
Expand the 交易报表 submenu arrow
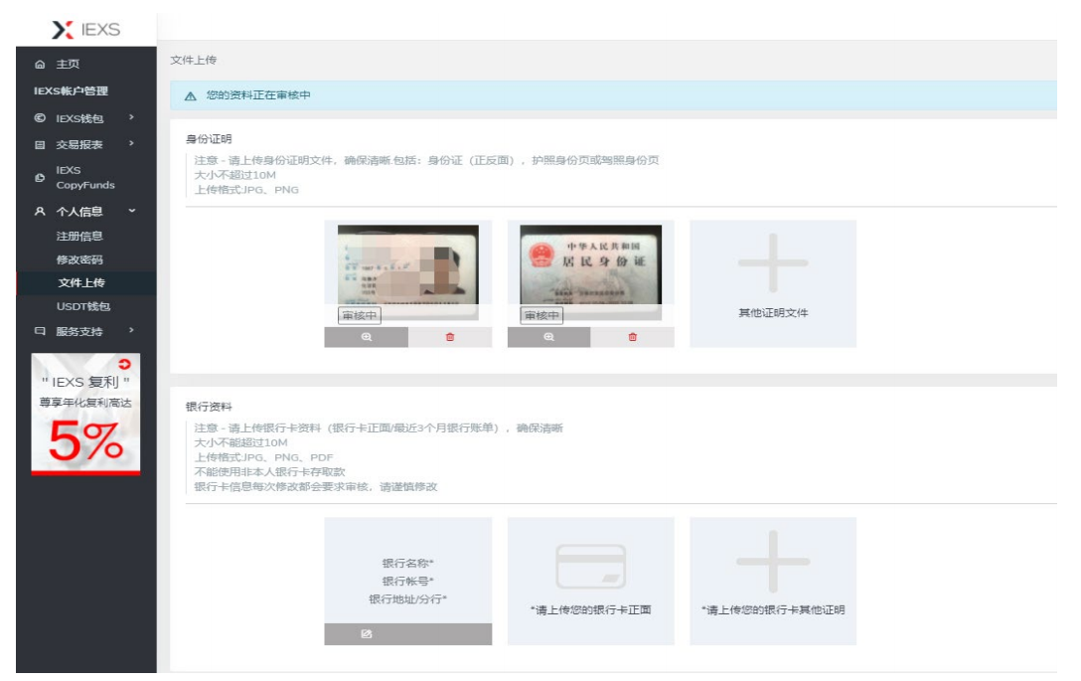point(131,143)
